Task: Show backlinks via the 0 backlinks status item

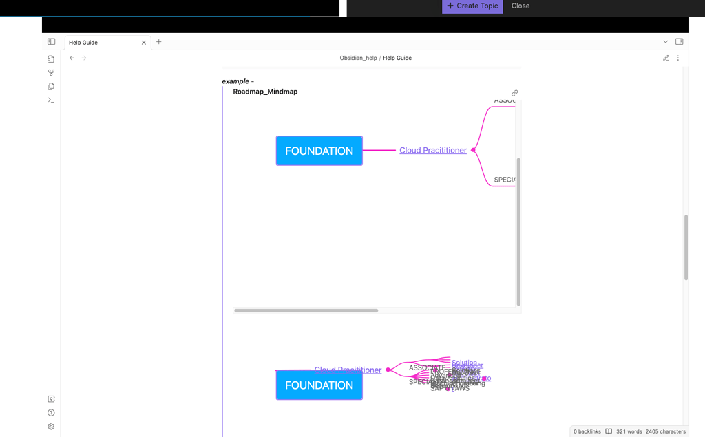Action: pos(587,431)
